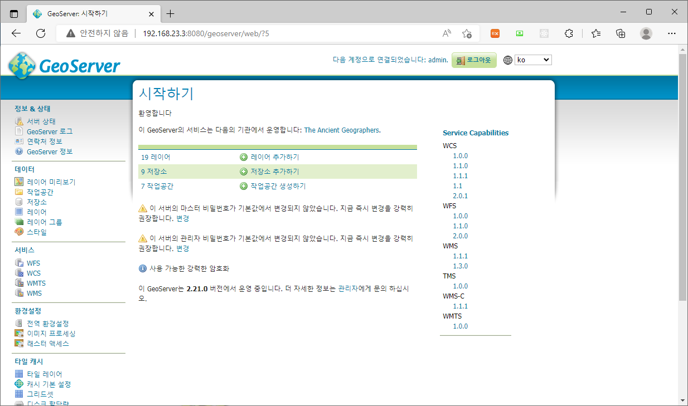Image resolution: width=688 pixels, height=406 pixels.
Task: Click the 서버 상태 warning icon
Action: [19, 121]
